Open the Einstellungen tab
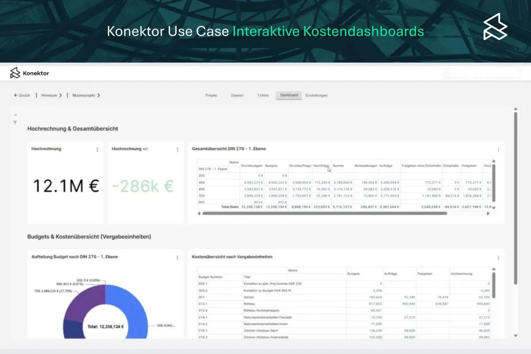The height and width of the screenshot is (354, 531). pos(317,95)
